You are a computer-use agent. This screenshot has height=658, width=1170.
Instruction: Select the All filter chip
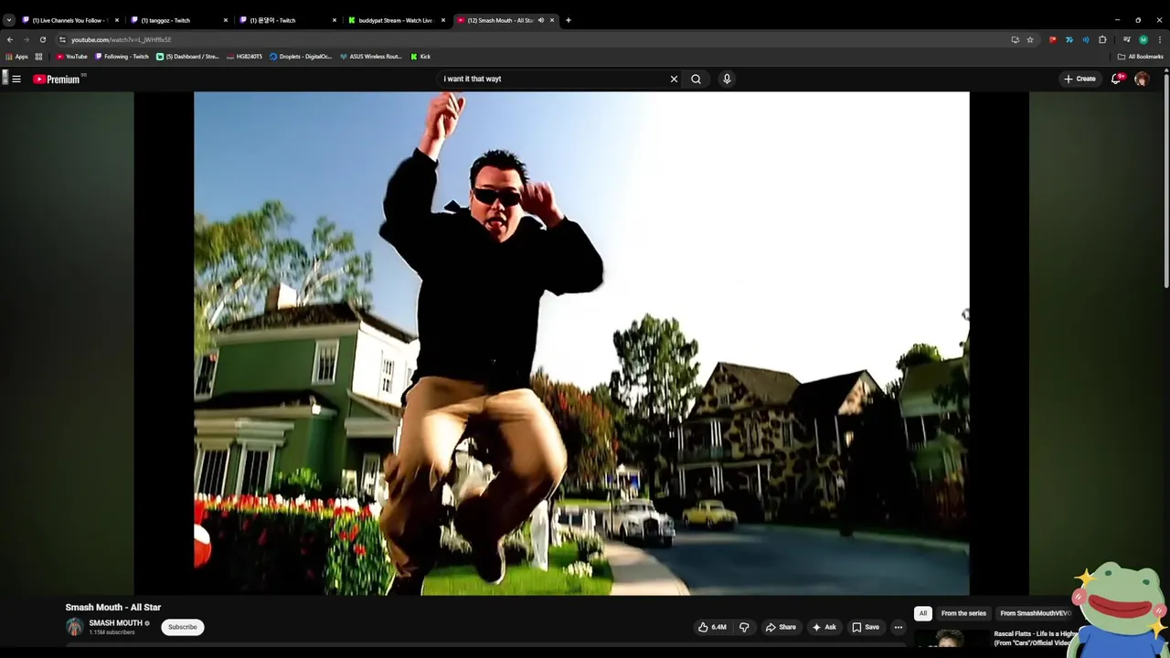point(923,613)
